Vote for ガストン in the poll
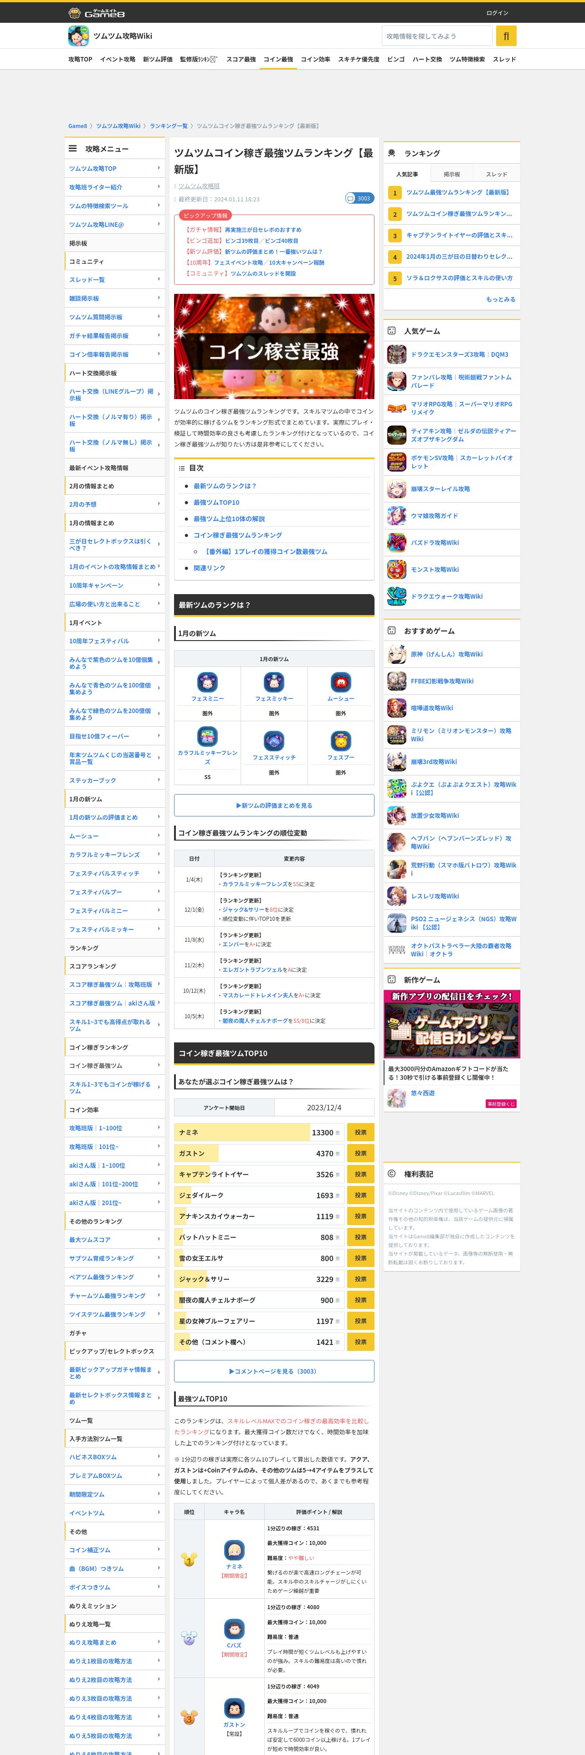This screenshot has width=585, height=1755. (x=360, y=1154)
